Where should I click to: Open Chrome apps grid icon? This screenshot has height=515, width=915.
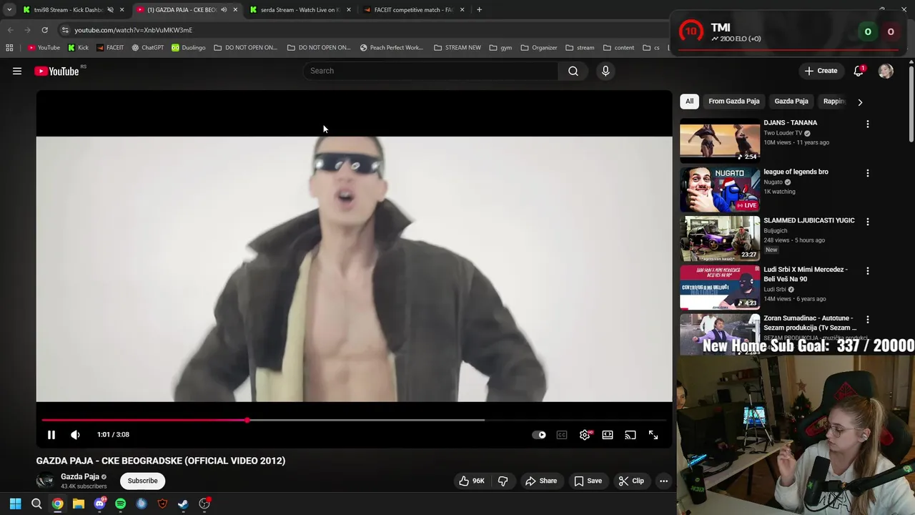[9, 48]
